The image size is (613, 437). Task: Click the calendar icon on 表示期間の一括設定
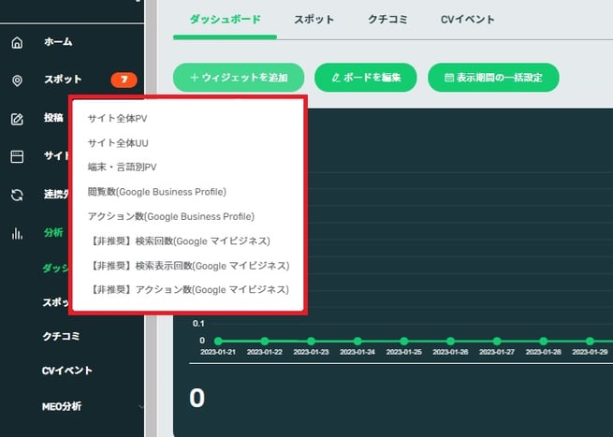[449, 78]
